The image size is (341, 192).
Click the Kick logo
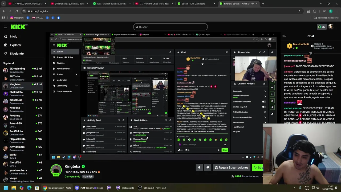19,27
